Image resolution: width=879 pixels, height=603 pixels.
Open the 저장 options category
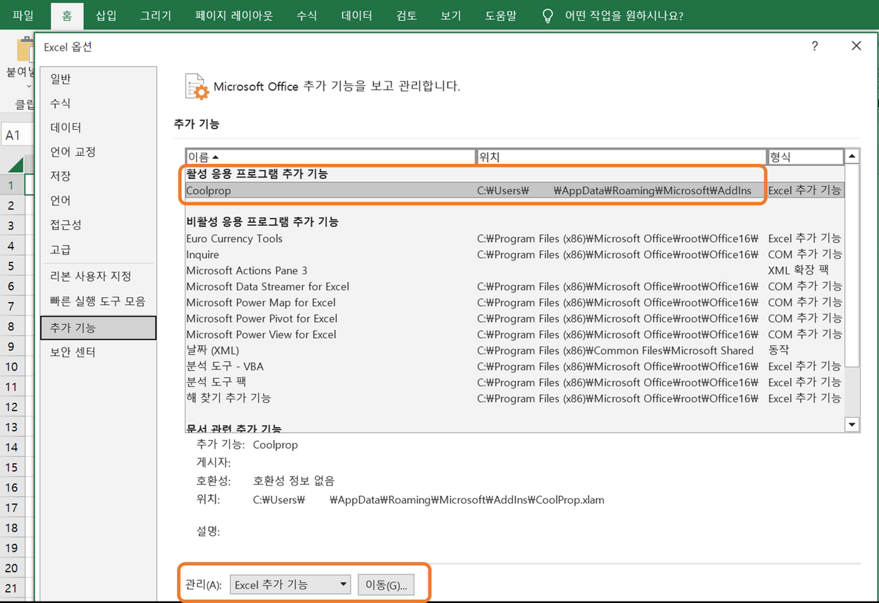(98, 176)
